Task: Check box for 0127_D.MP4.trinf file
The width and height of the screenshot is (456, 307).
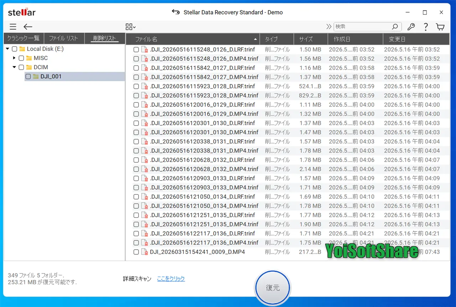Action: click(x=136, y=77)
